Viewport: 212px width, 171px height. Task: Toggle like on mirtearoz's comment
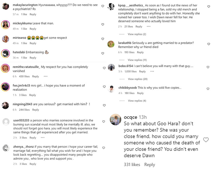coord(102,39)
